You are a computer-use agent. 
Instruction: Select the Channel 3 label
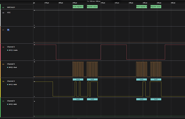(x=11, y=64)
